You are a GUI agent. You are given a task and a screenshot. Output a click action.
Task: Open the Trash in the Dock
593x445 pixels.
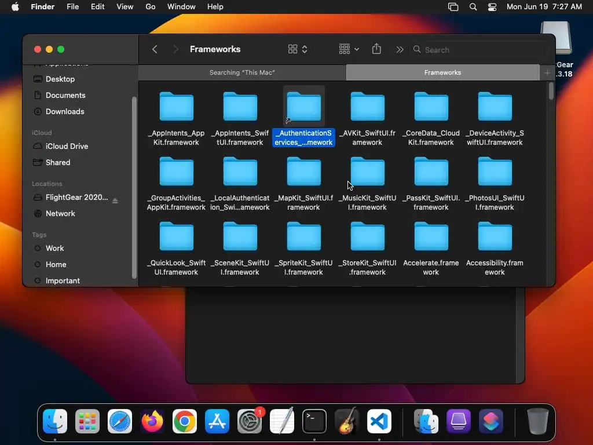tap(538, 421)
